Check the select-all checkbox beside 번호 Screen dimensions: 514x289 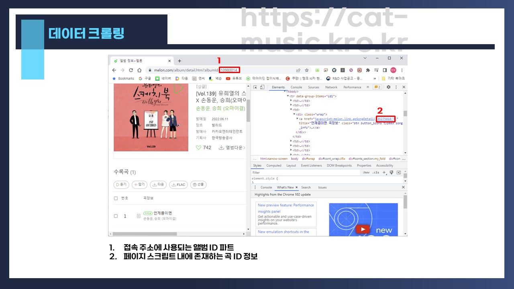click(x=116, y=198)
